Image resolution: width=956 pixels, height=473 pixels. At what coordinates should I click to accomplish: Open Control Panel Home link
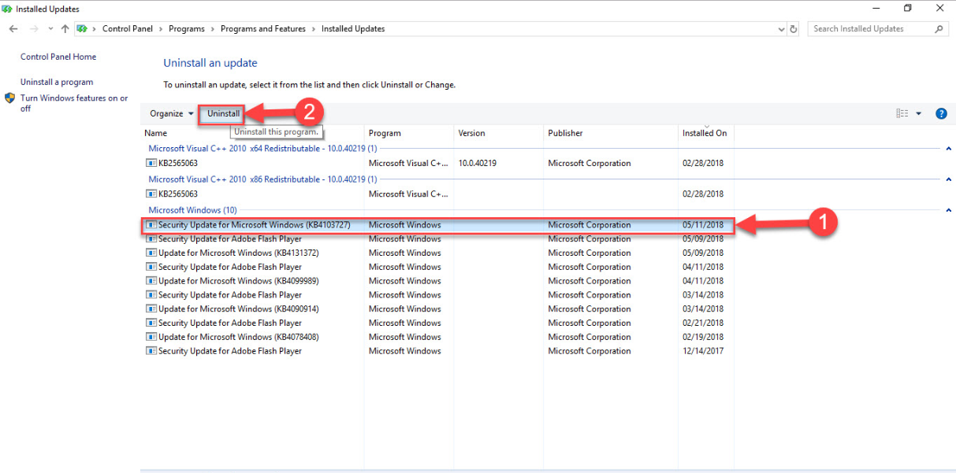[x=58, y=57]
